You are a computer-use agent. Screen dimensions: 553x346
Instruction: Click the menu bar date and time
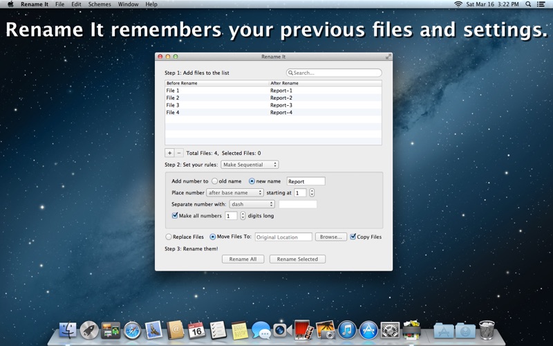point(492,4)
